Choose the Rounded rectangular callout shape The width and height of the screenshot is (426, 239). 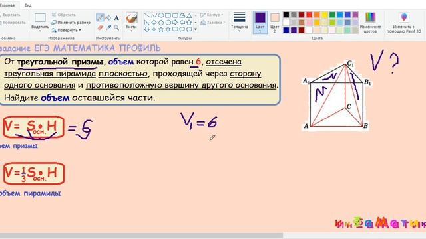(x=175, y=29)
